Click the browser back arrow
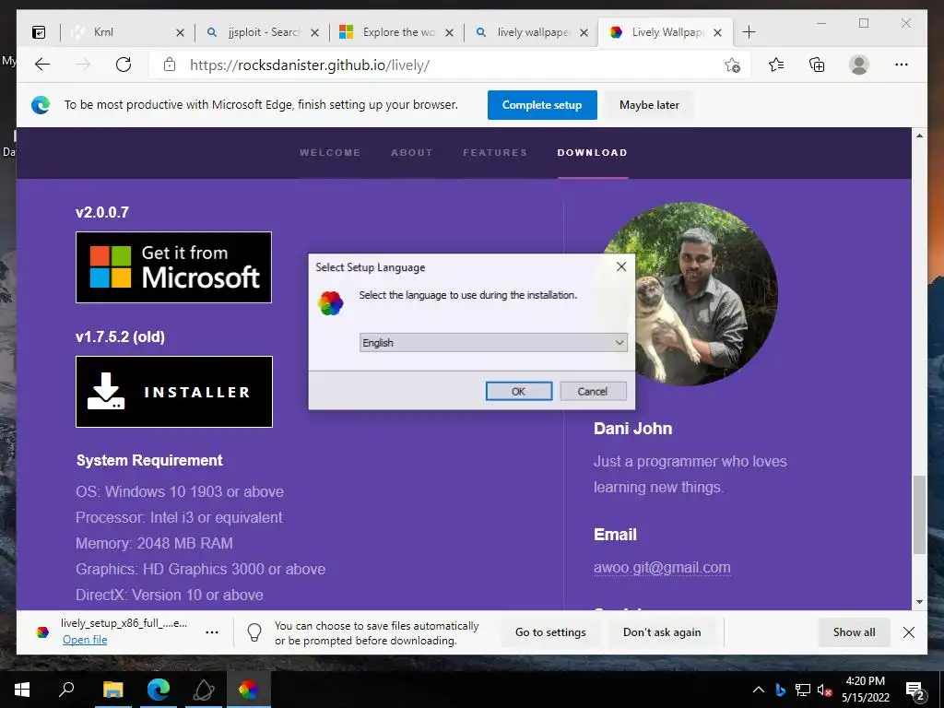The width and height of the screenshot is (944, 708). 42,65
